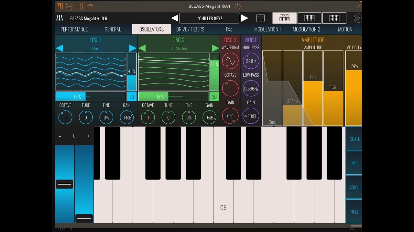Open the host keyboard icon

point(60,6)
